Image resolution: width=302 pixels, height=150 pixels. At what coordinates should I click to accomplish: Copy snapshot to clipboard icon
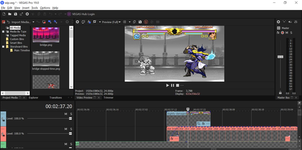(134, 22)
